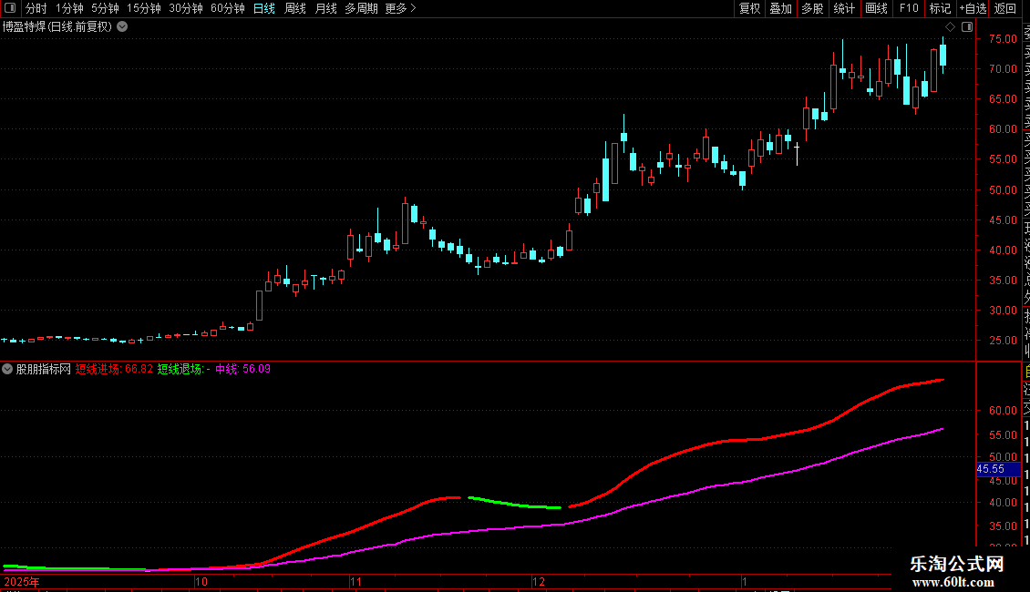Screen dimensions: 1030x592
Task: Expand 更多 timeframe options
Action: [401, 8]
